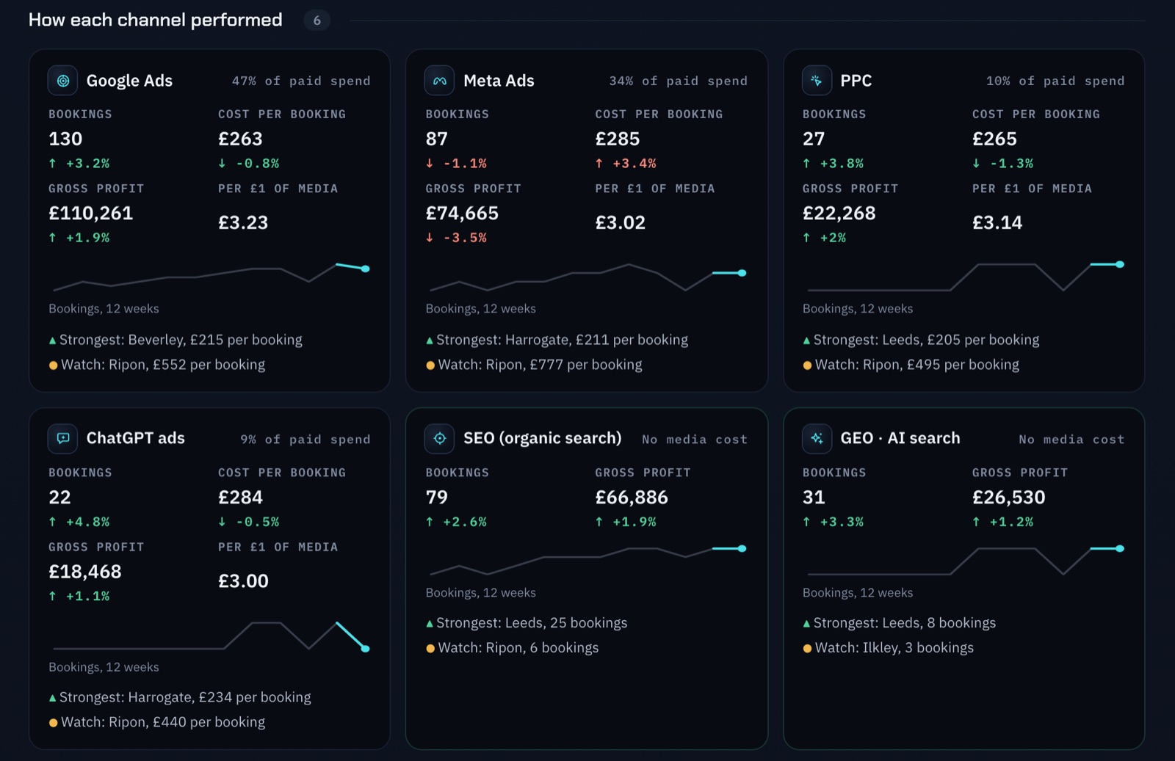Screen dimensions: 1175x761
Task: Click the up arrow beside Google Ads +3.2%
Action: (x=52, y=163)
